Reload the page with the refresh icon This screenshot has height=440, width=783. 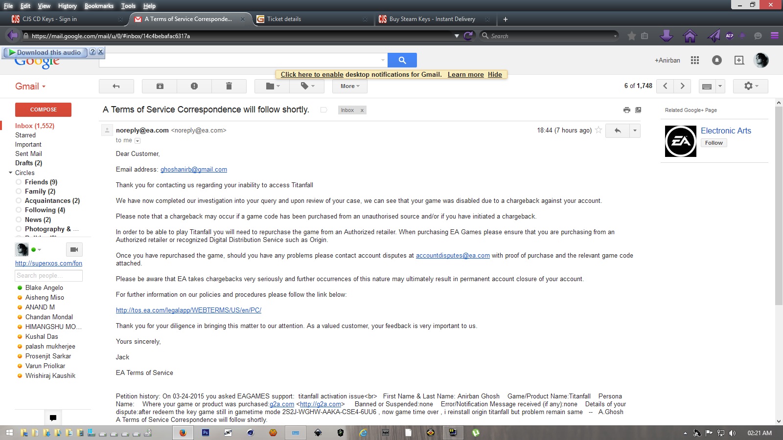468,36
